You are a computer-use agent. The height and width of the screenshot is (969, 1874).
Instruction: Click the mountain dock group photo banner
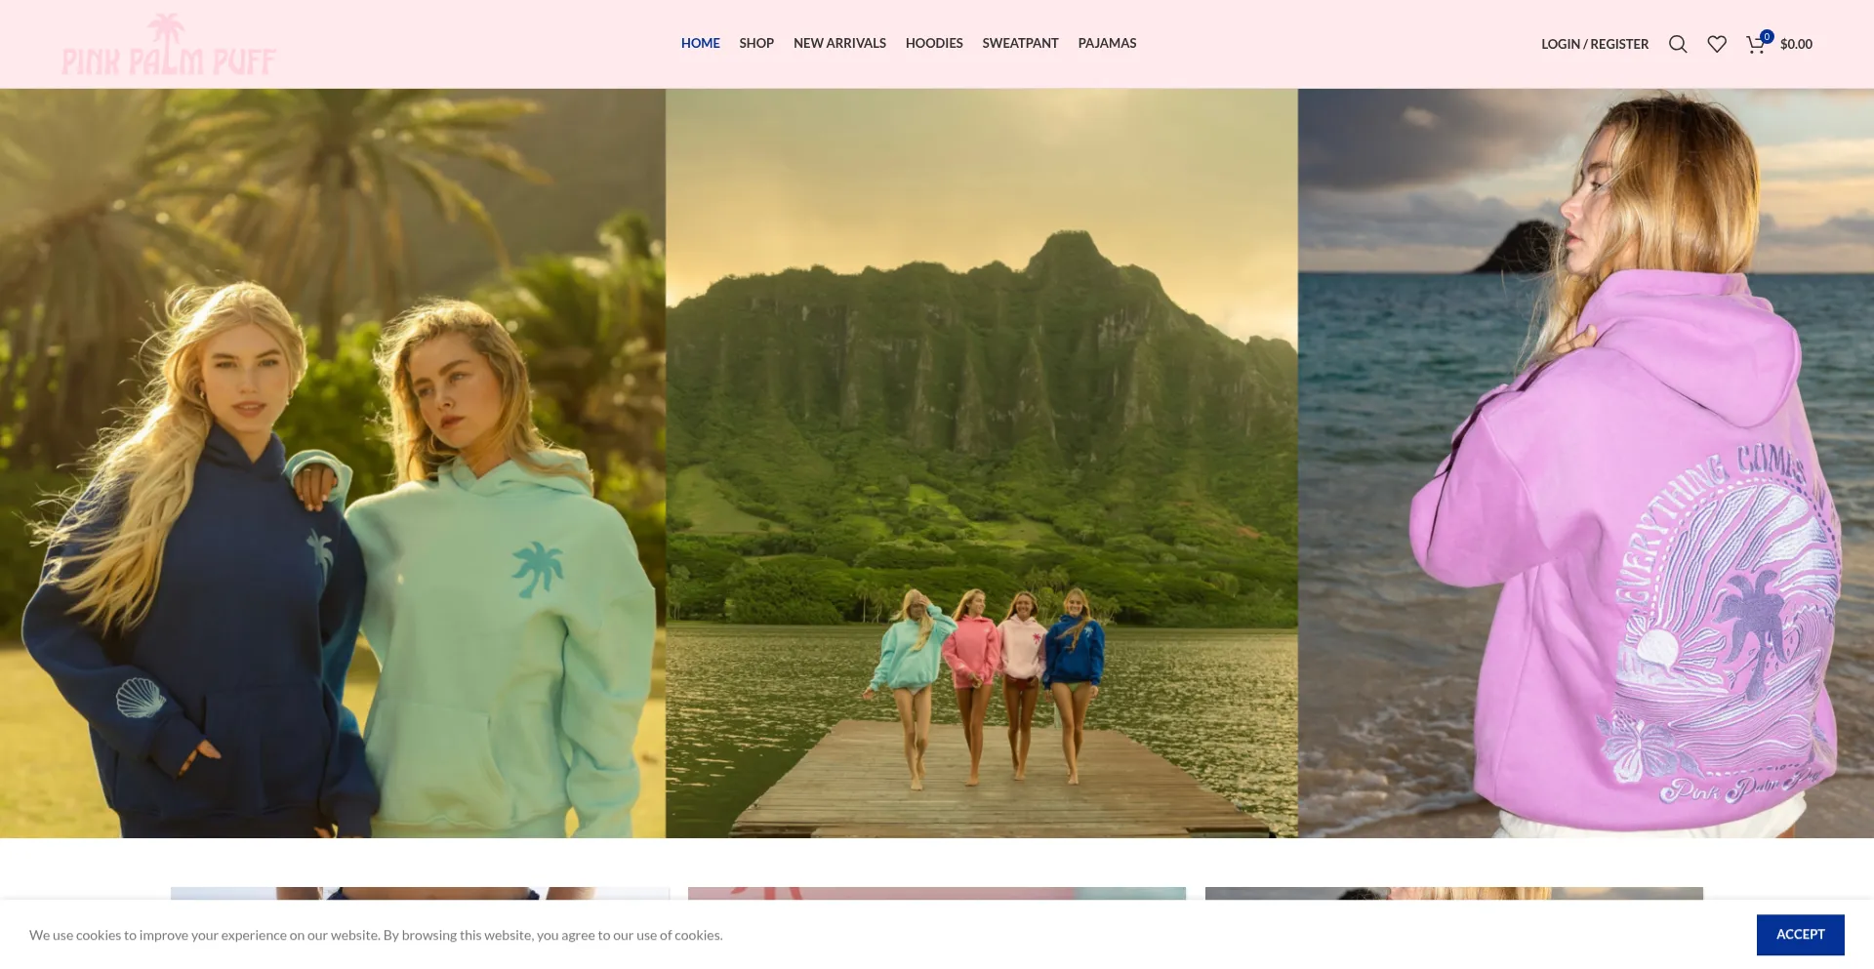pos(981,464)
